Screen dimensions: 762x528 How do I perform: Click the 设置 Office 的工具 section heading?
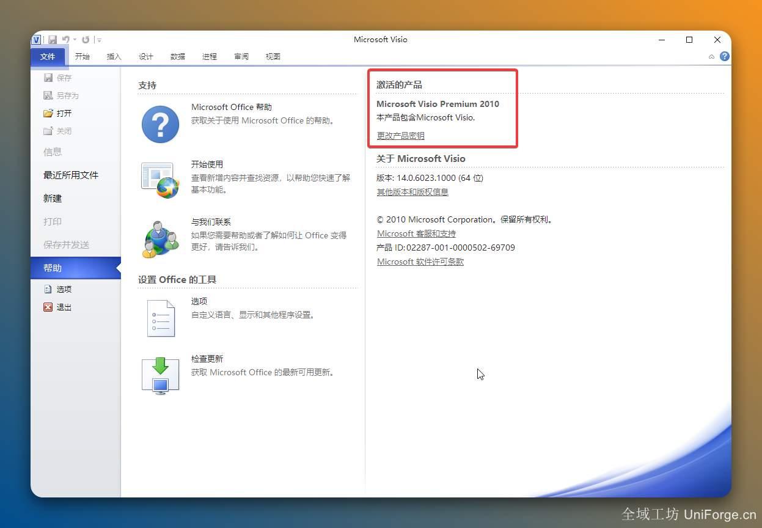coord(177,279)
